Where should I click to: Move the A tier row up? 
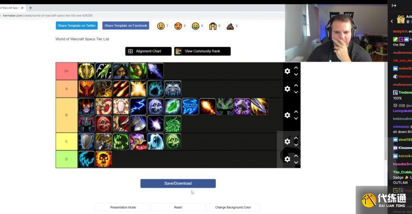pyautogui.click(x=296, y=86)
